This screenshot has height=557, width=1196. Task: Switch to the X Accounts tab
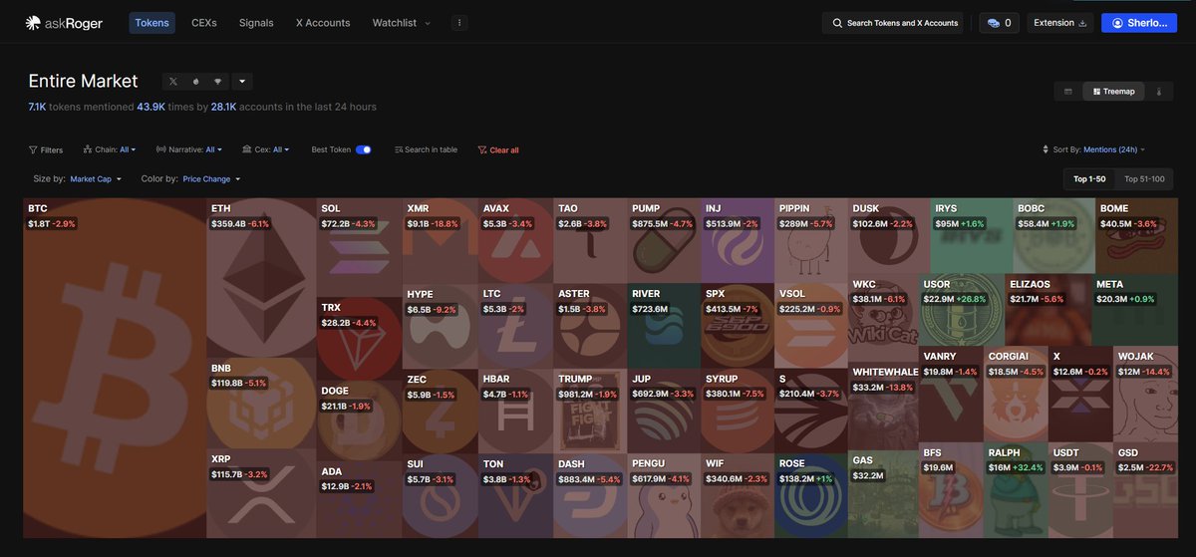pos(323,22)
